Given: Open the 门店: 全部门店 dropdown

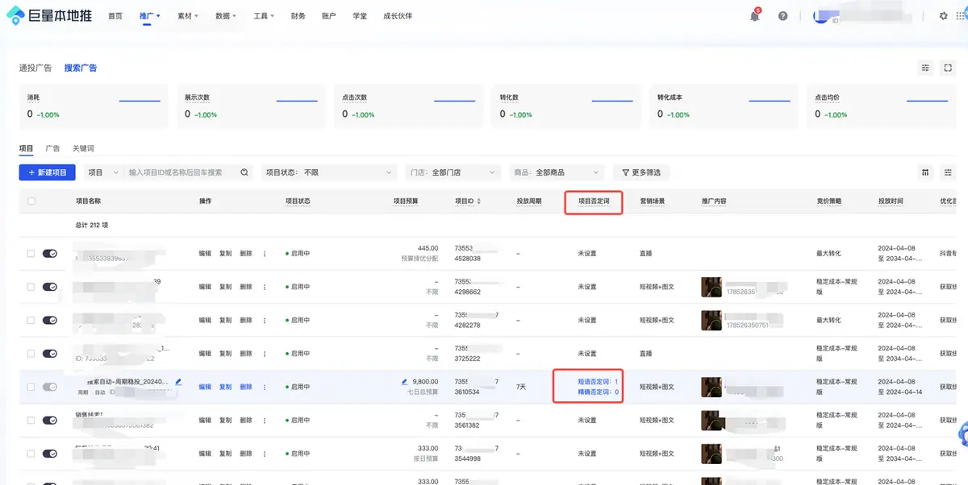Looking at the screenshot, I should click(x=453, y=172).
